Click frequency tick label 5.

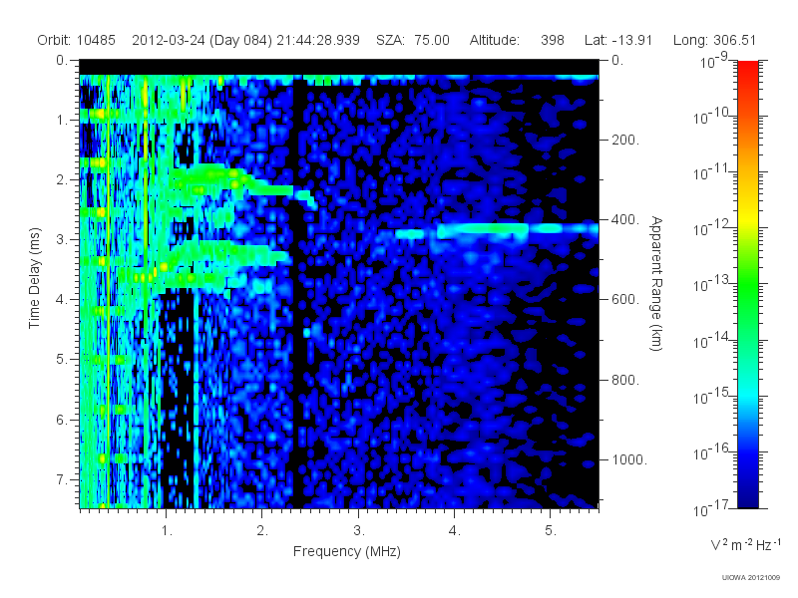pyautogui.click(x=551, y=530)
